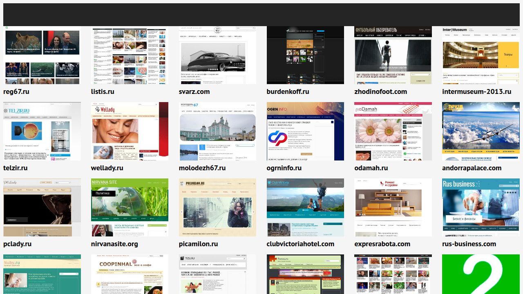Open the Nuby.ru teal site thumbnail
Viewport: 523px width, 294px height.
(x=42, y=274)
